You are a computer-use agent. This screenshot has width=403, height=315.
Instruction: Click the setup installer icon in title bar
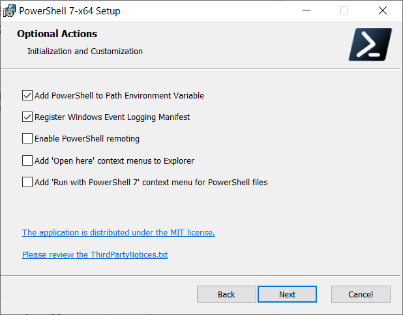9,11
